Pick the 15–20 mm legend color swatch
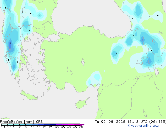 [x=41, y=125]
